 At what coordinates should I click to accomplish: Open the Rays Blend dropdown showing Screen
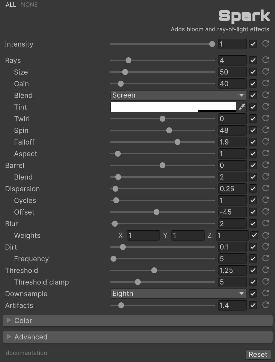tap(178, 95)
